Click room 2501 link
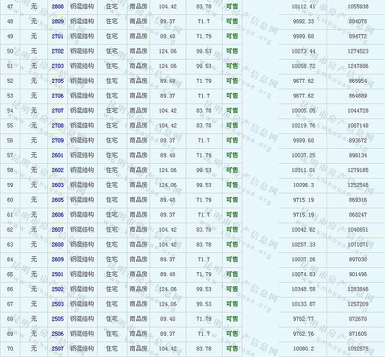Image resolution: width=385 pixels, height=357 pixels. [57, 274]
